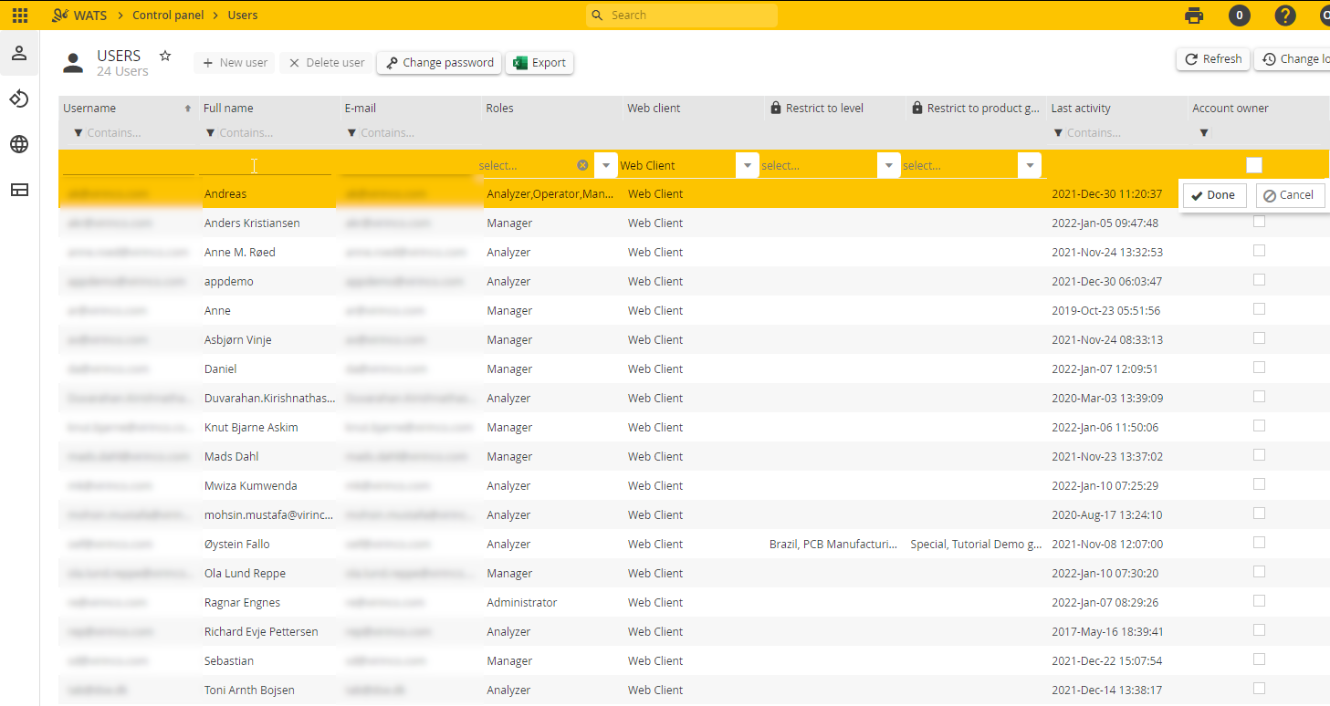Mark Users page as favorite star
This screenshot has width=1330, height=706.
(165, 56)
